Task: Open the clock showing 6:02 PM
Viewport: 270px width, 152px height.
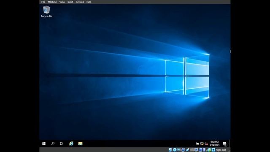Action: pos(214,144)
